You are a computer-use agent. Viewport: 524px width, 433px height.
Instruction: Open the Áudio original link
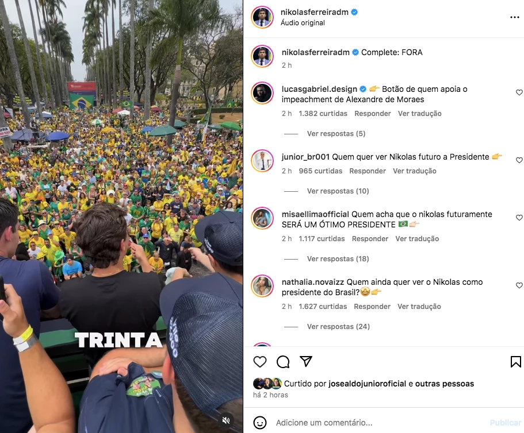[x=303, y=23]
